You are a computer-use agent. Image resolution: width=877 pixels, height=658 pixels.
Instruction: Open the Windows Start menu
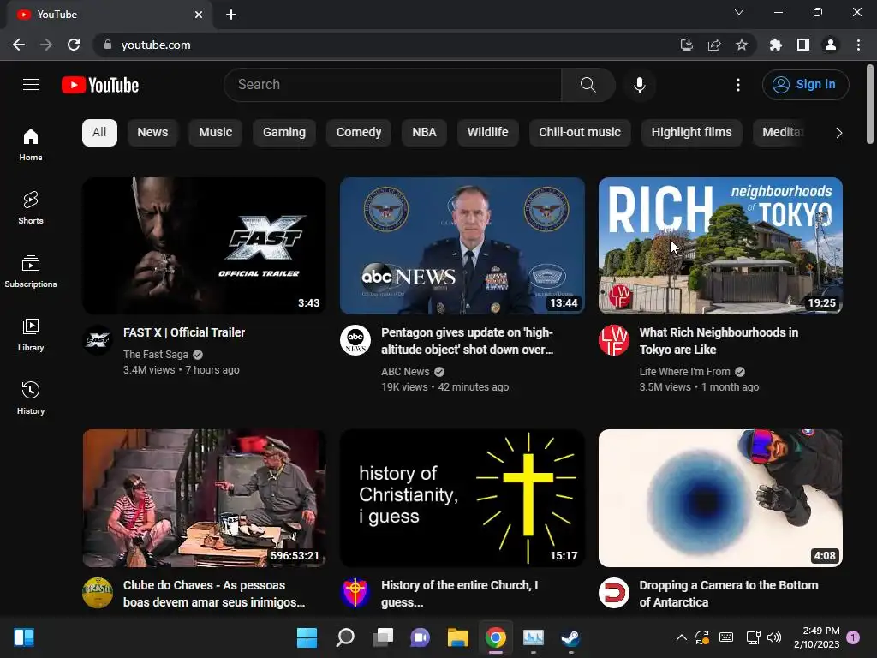(307, 637)
